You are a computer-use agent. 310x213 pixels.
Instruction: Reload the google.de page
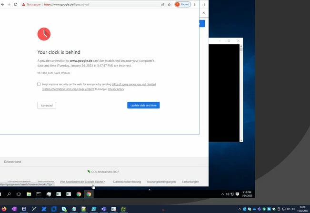15,4
